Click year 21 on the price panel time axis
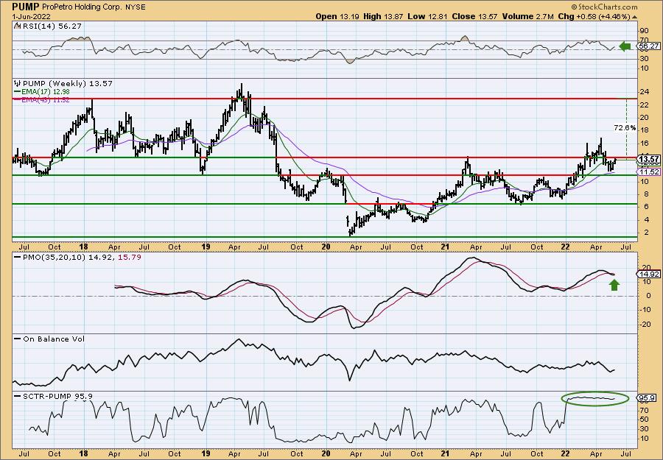 click(446, 247)
